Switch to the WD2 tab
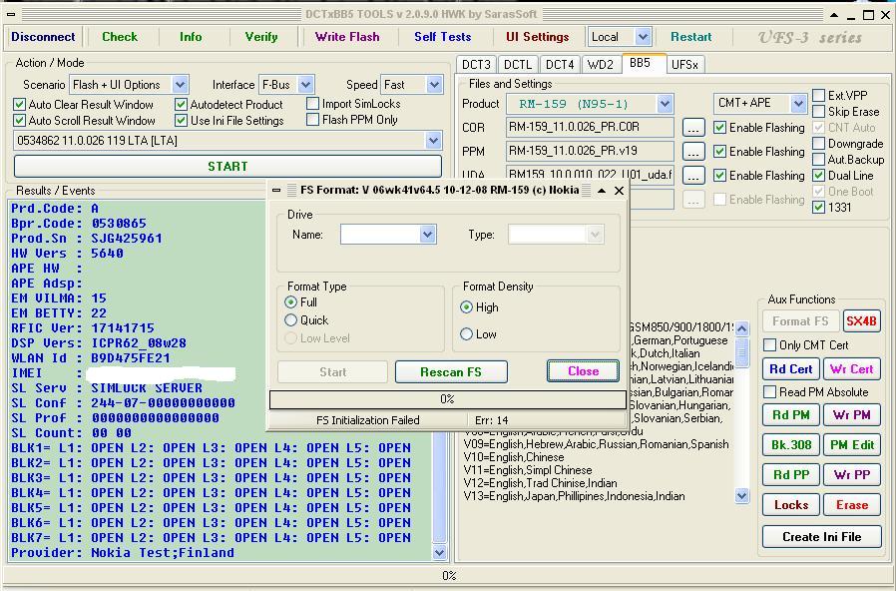The height and width of the screenshot is (591, 896). coord(600,65)
